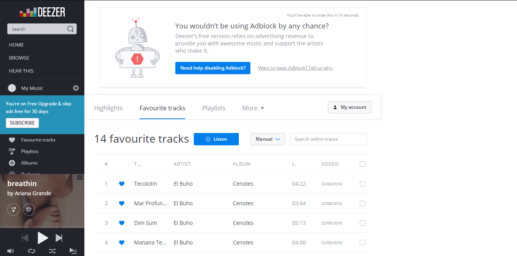
Task: Open My Music settings gear
Action: click(76, 88)
